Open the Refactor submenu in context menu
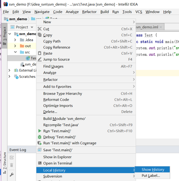The height and width of the screenshot is (181, 179). (86, 79)
